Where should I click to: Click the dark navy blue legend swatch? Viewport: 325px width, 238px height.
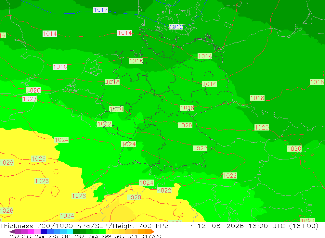[x=44, y=232]
